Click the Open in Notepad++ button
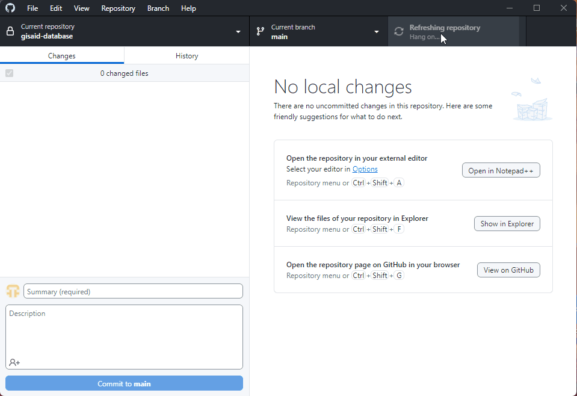577x396 pixels. (x=501, y=170)
